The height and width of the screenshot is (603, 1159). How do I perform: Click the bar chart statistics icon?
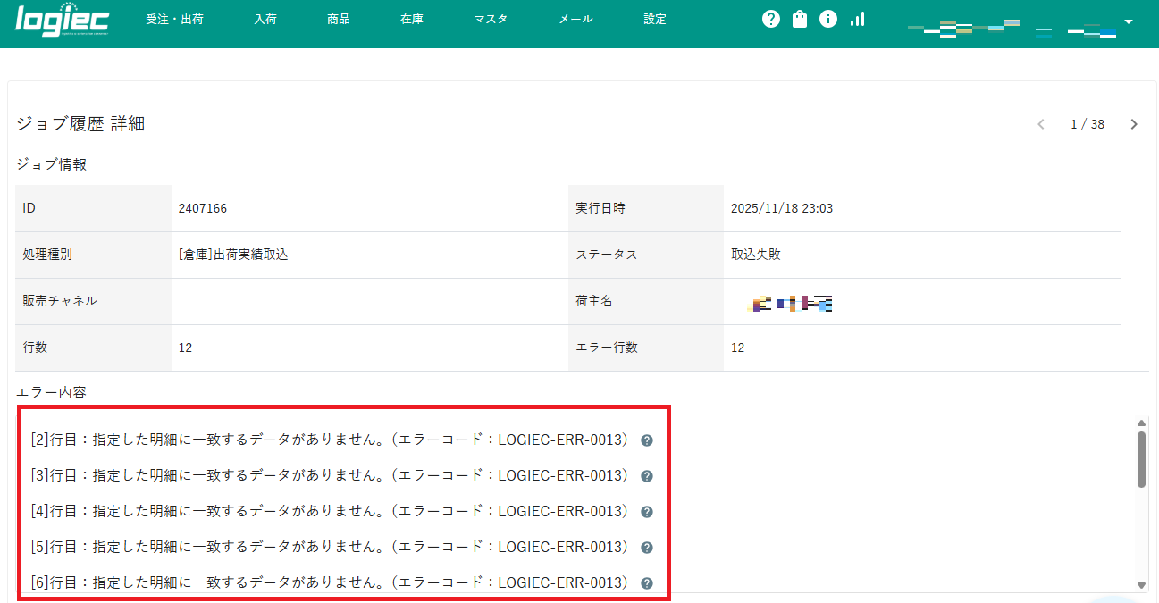pyautogui.click(x=857, y=19)
